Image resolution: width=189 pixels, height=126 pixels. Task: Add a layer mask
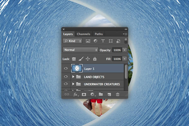(x=84, y=94)
